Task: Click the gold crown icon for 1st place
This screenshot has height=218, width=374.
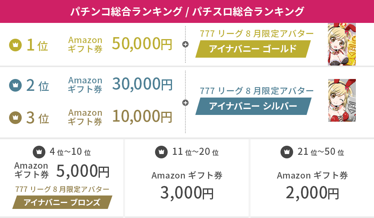Action: 15,45
